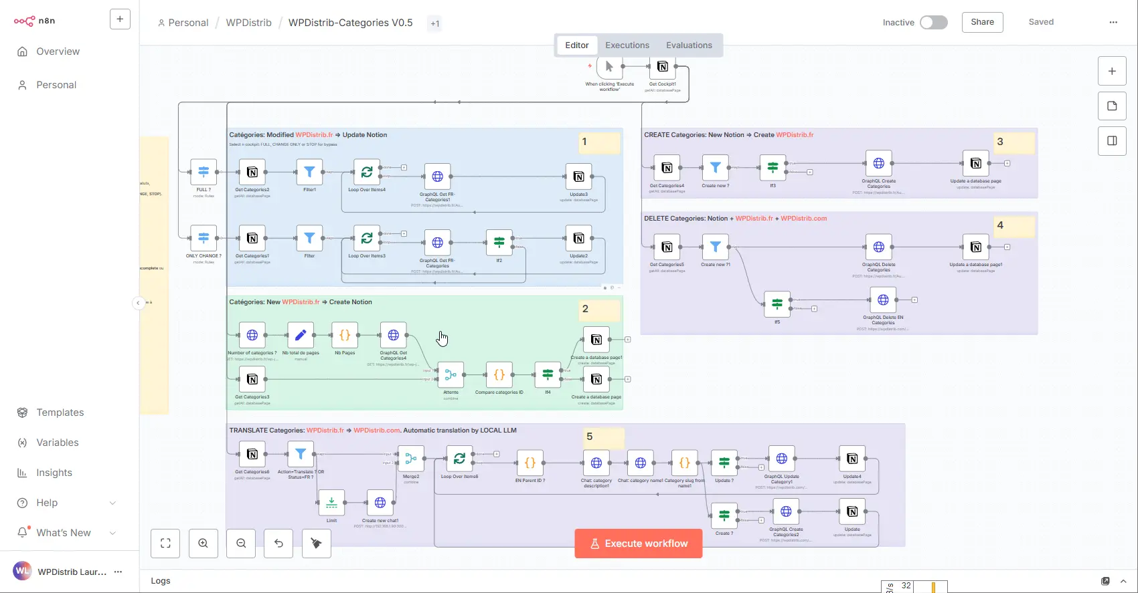The height and width of the screenshot is (593, 1138).
Task: Select Compare categories ID code node
Action: (x=499, y=375)
